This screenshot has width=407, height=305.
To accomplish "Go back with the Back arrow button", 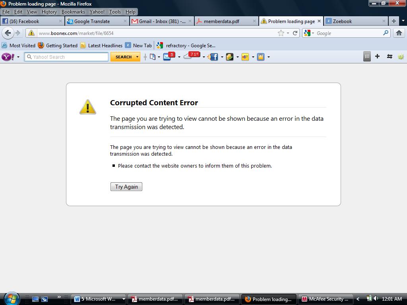I will 8,33.
